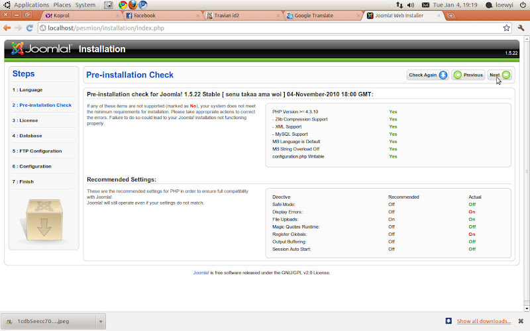The height and width of the screenshot is (331, 530).
Task: Go back with browser back arrow
Action: tap(7, 28)
